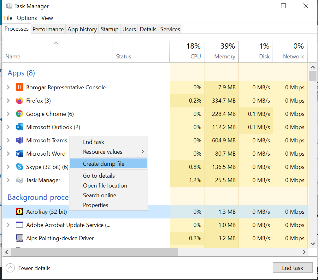Screen dimensions: 318x280
Task: Open Properties from context menu
Action: coord(109,205)
